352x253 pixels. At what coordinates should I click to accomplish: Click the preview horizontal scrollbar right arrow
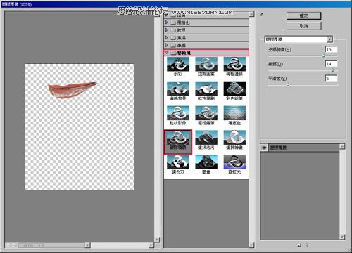[151, 245]
